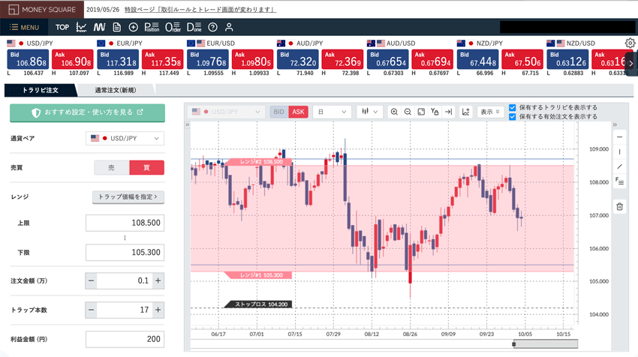Open the Position list icon in top bar

(x=151, y=27)
